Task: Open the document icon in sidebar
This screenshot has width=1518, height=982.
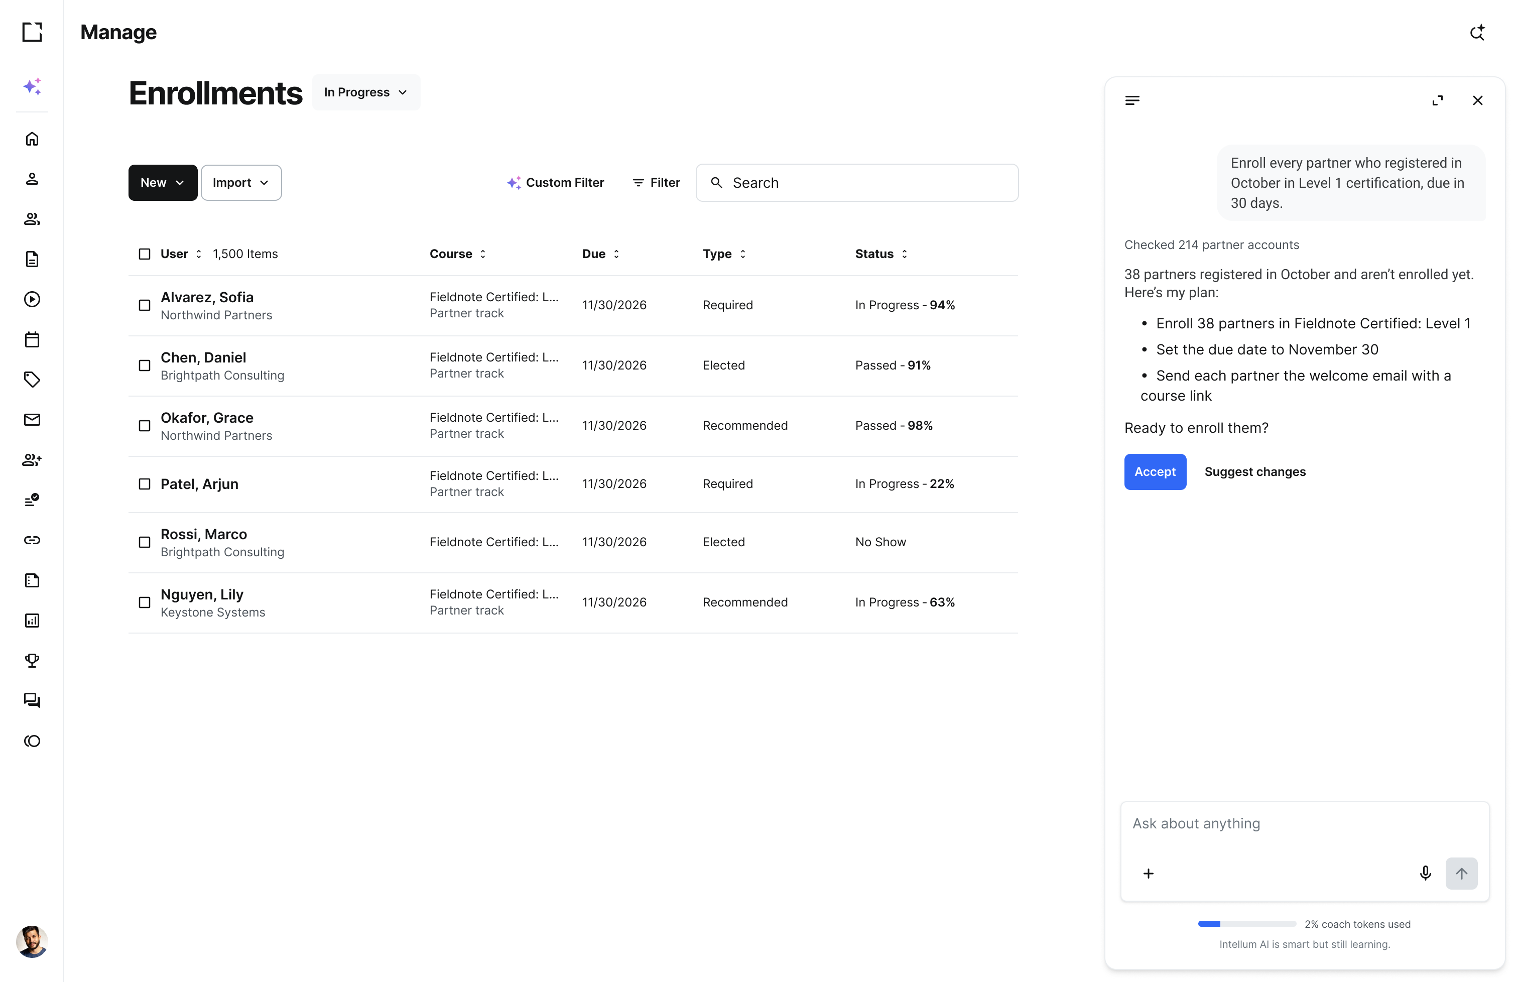Action: 32,259
